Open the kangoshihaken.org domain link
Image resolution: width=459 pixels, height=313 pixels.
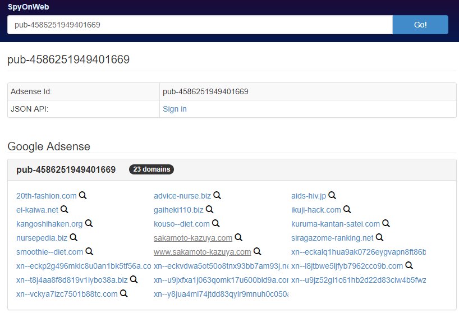(x=49, y=224)
